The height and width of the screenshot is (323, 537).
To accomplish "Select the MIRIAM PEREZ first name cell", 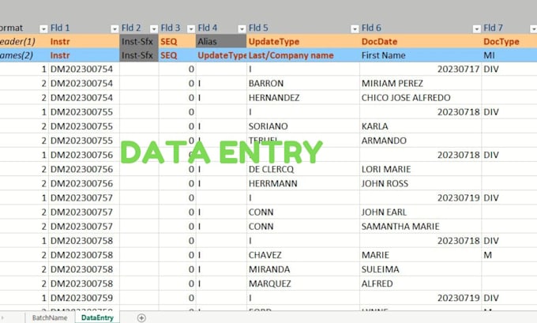I will click(420, 83).
